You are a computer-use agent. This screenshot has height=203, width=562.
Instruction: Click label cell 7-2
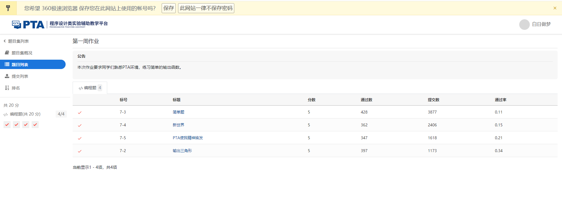123,151
